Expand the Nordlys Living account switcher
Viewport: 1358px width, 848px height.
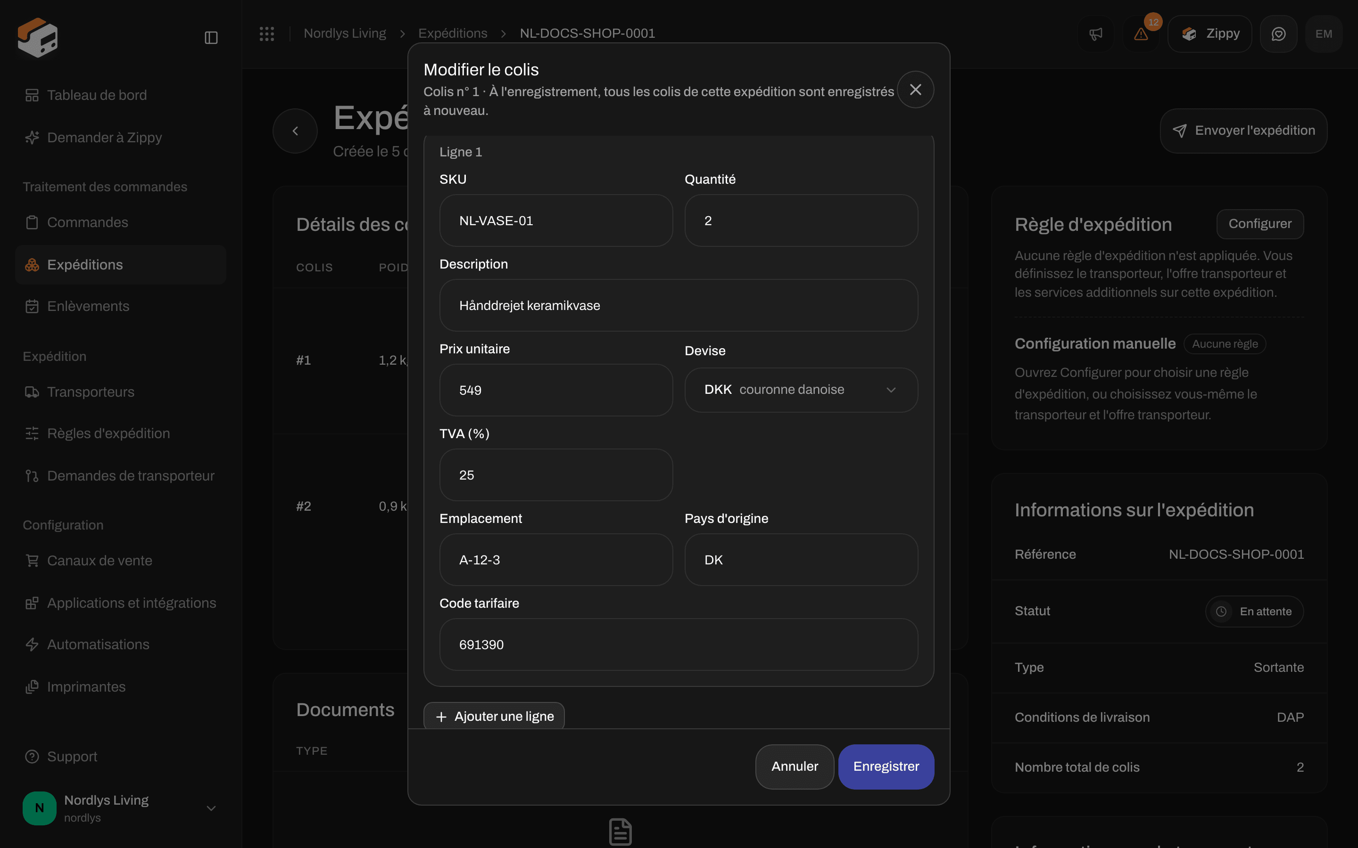pos(121,808)
